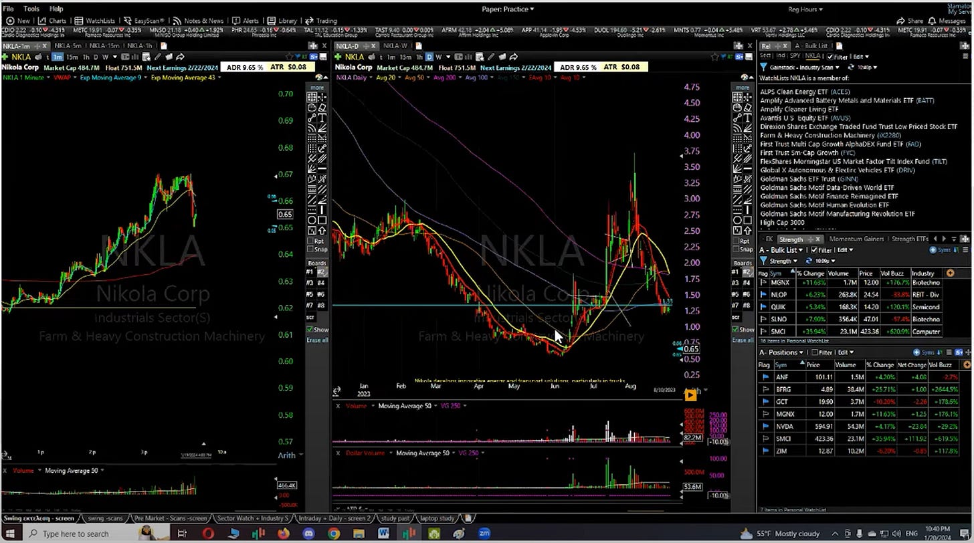Select the rectangle tool in left drawing palette

(x=322, y=220)
